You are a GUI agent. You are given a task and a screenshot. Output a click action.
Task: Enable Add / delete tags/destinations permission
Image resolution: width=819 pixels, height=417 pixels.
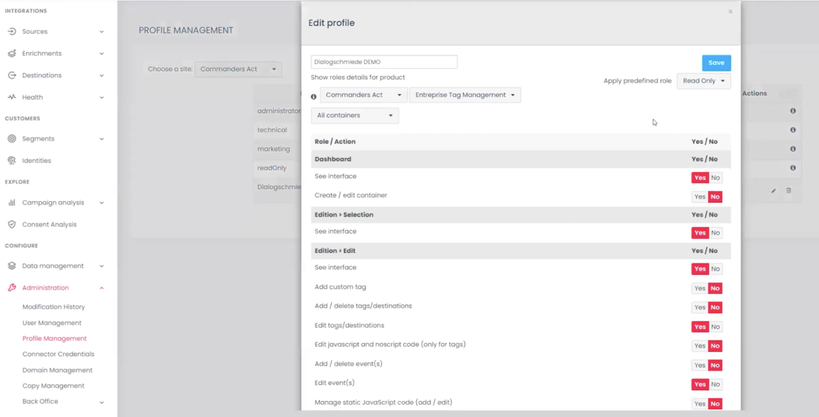(x=700, y=307)
